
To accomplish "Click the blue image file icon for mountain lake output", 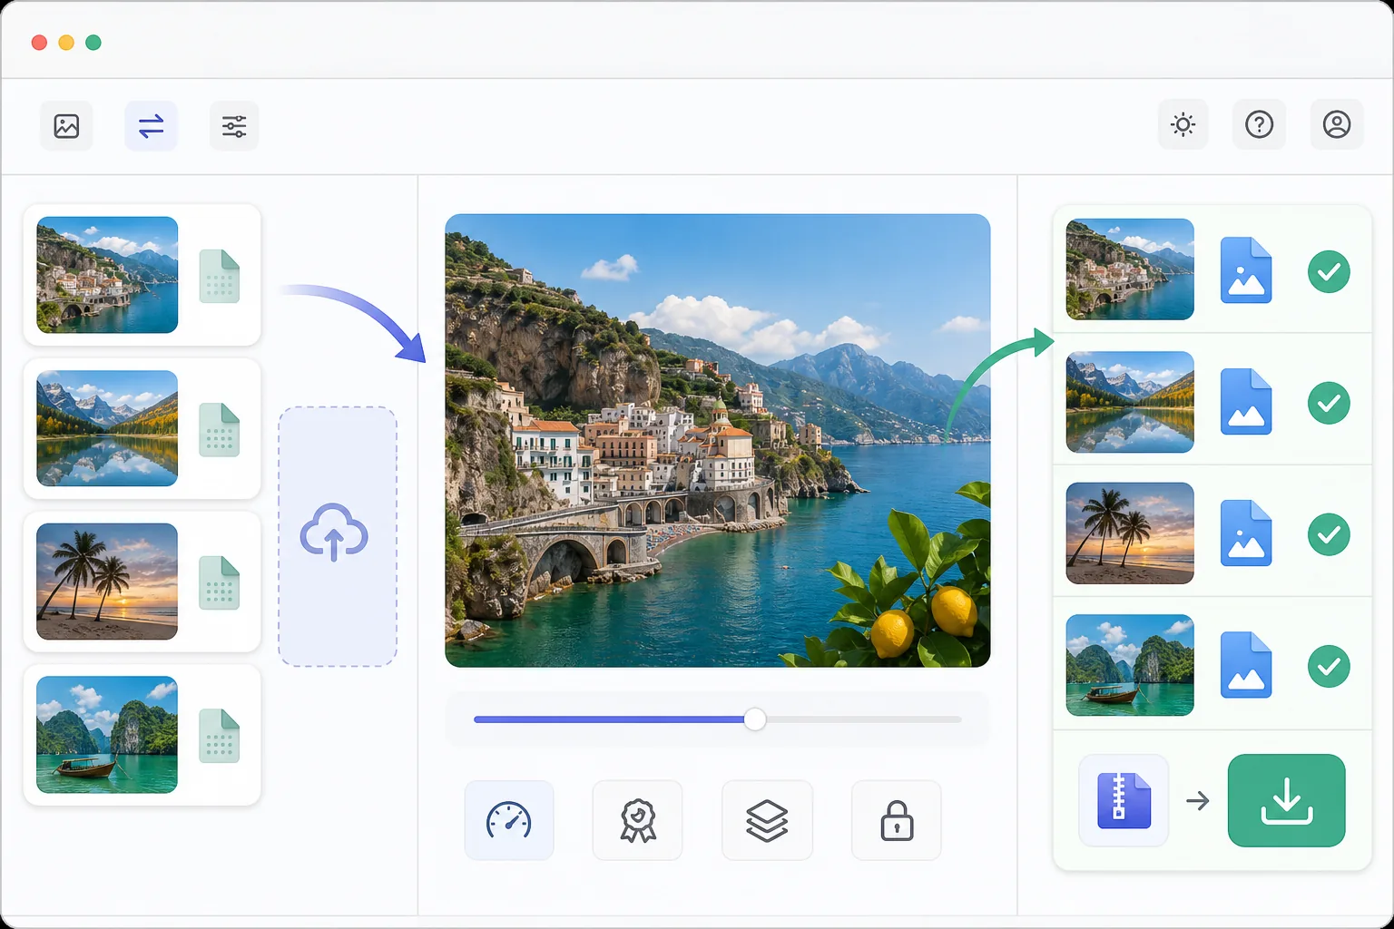I will tap(1246, 402).
